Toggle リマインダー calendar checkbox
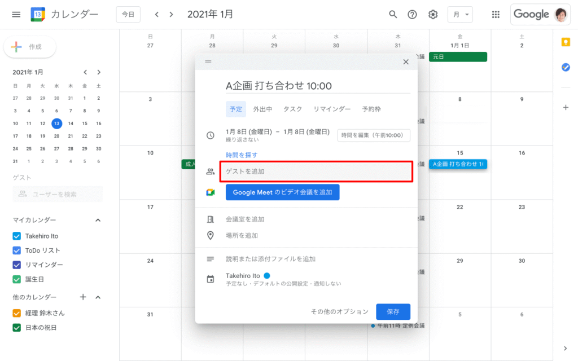The width and height of the screenshot is (578, 361). click(16, 265)
